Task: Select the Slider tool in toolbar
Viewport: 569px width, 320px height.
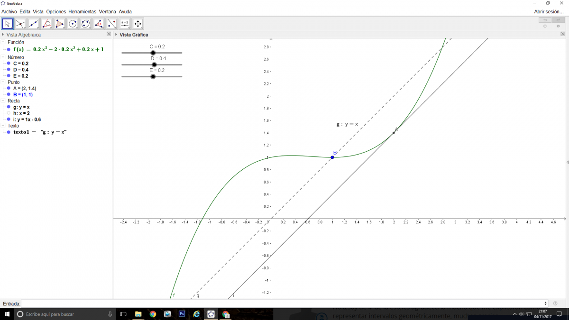Action: (125, 23)
